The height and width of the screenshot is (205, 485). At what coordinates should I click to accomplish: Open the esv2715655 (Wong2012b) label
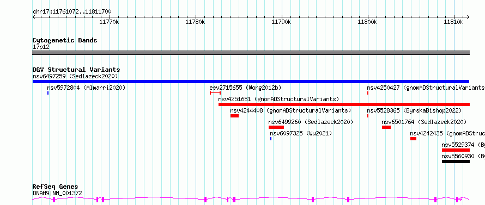click(x=246, y=88)
